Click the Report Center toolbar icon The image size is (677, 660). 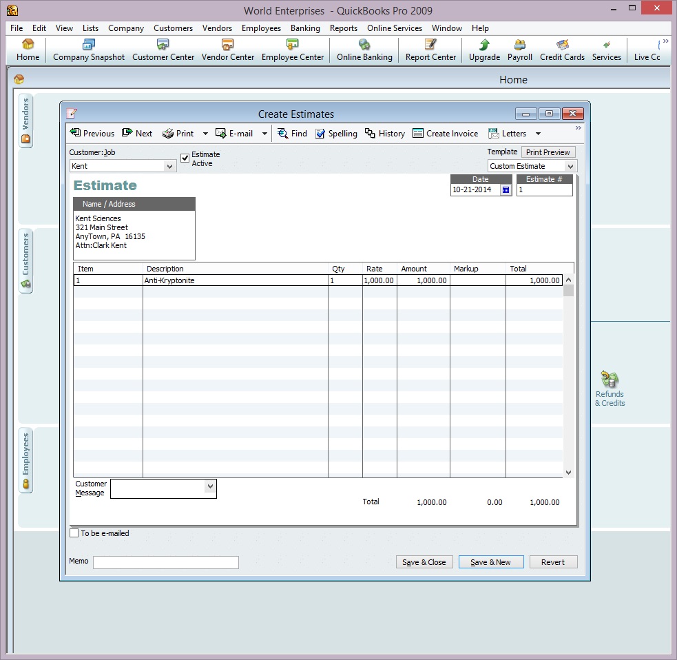[430, 50]
